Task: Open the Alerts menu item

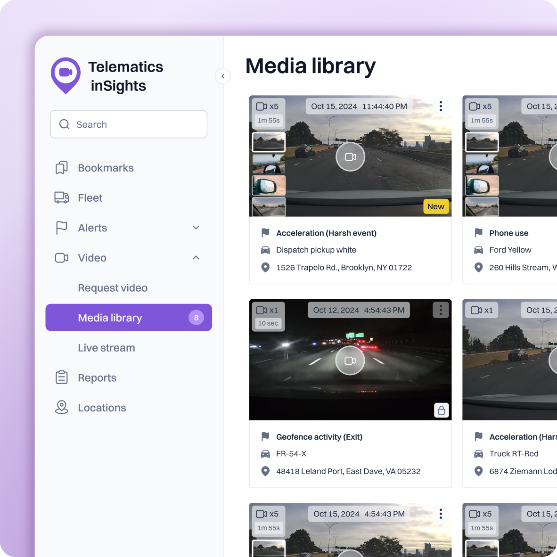Action: point(92,228)
